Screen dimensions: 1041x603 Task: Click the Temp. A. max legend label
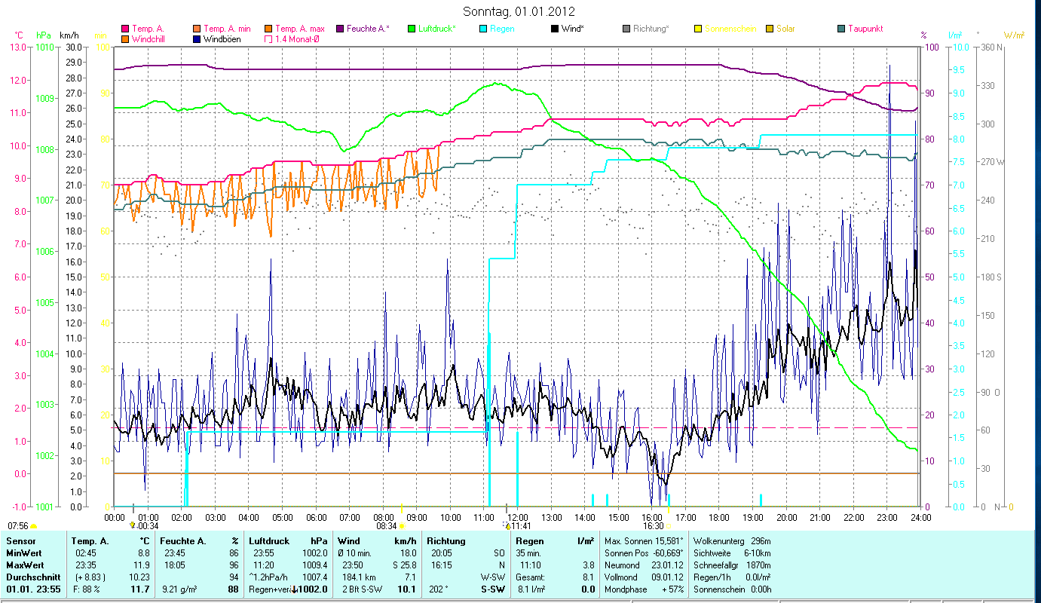(x=300, y=29)
